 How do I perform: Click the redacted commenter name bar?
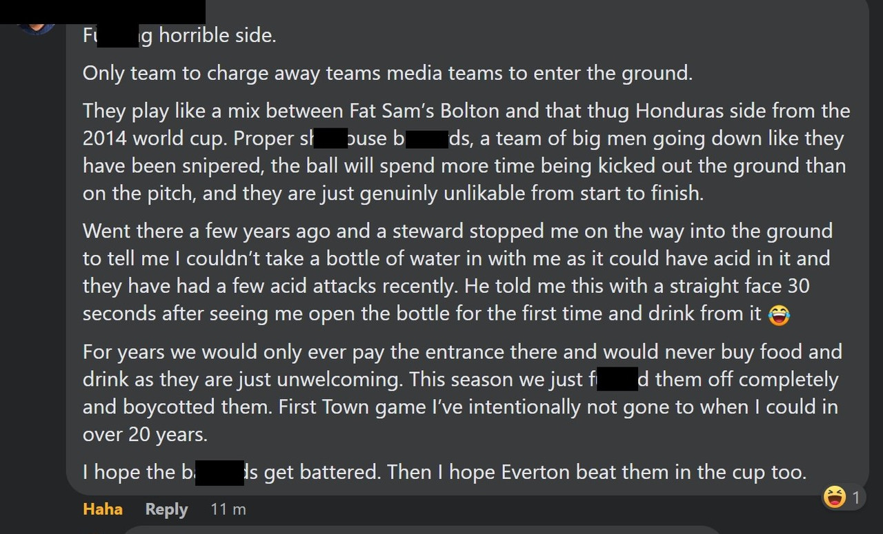pyautogui.click(x=103, y=12)
